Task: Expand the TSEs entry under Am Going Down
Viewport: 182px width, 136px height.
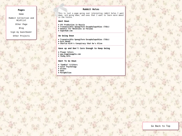Action: coord(84,39)
